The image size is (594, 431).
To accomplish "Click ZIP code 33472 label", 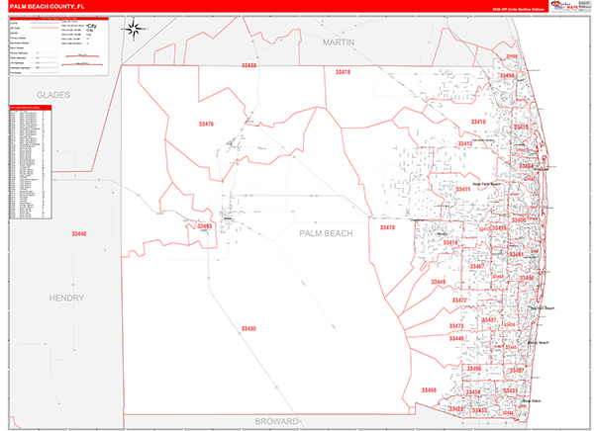I will coord(459,301).
